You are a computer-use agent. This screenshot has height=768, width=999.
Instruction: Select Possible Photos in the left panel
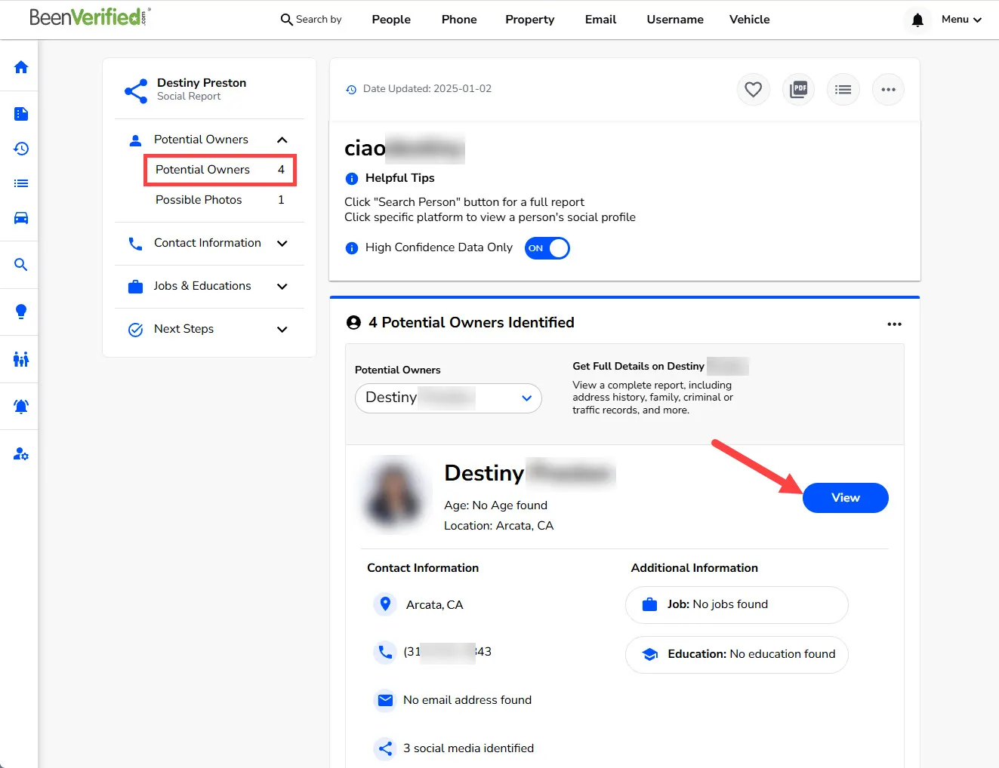[199, 199]
